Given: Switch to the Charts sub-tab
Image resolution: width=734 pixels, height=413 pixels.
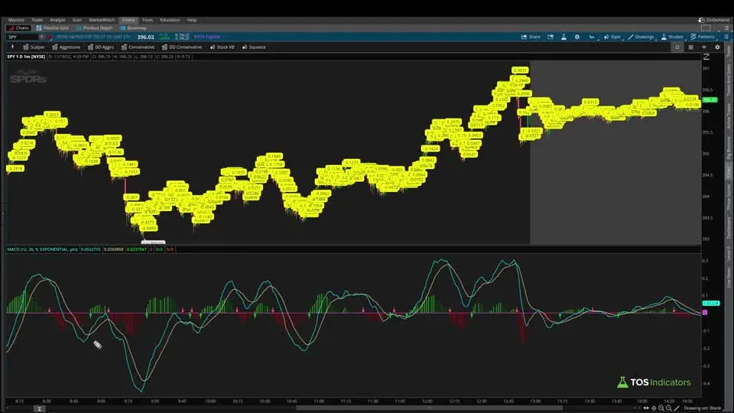Looking at the screenshot, I should coord(18,28).
